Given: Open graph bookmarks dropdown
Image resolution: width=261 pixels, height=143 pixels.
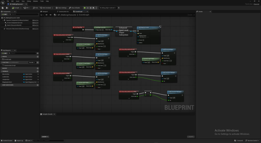Looking at the screenshot, I should pos(42,15).
